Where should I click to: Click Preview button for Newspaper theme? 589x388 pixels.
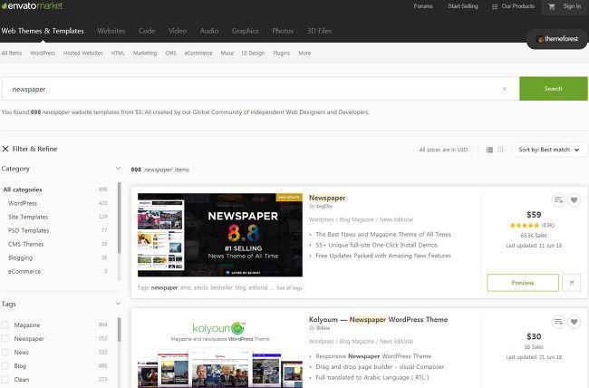point(523,283)
